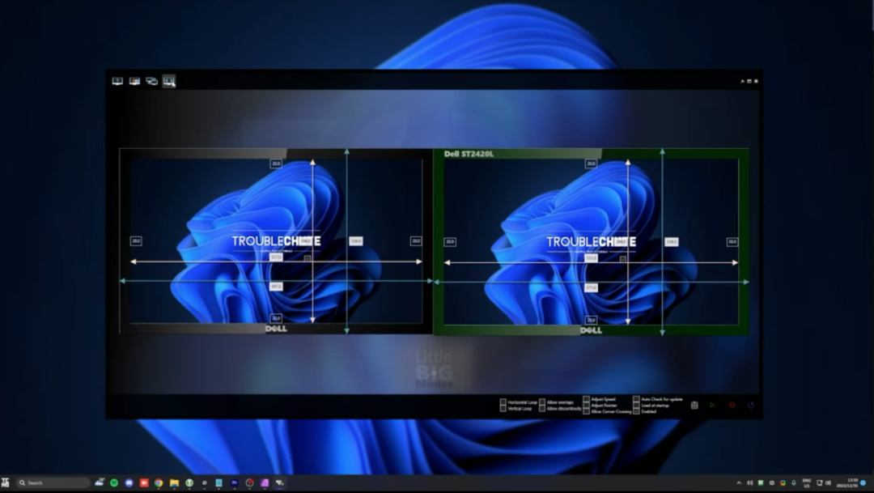The width and height of the screenshot is (874, 493).
Task: Click Dell ST2420L outer width value box
Action: click(591, 287)
